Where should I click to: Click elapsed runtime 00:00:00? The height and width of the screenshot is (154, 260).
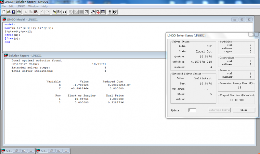pos(237,100)
